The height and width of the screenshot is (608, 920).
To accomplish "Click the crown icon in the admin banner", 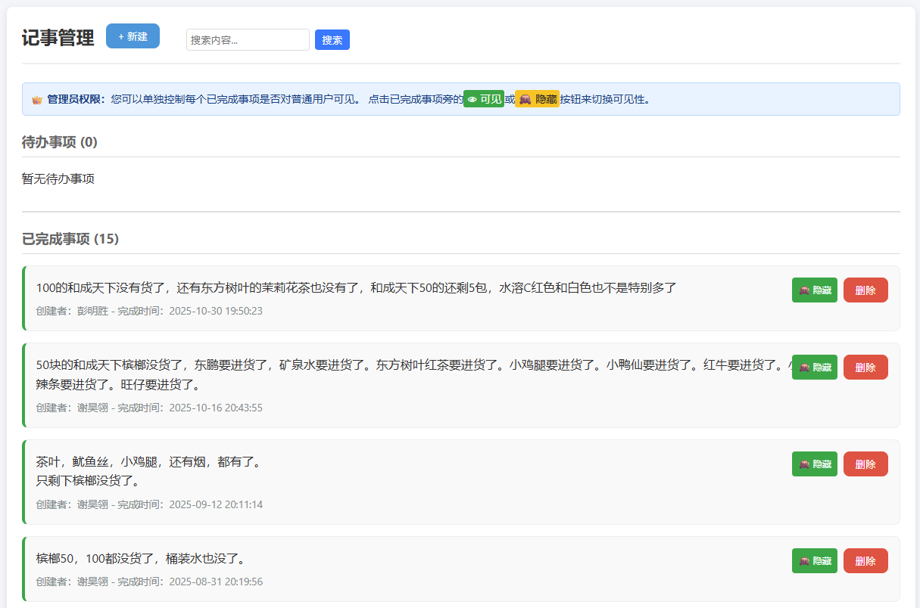I will click(x=36, y=100).
